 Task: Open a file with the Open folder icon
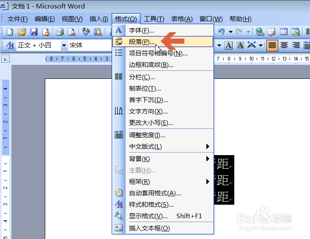22,32
